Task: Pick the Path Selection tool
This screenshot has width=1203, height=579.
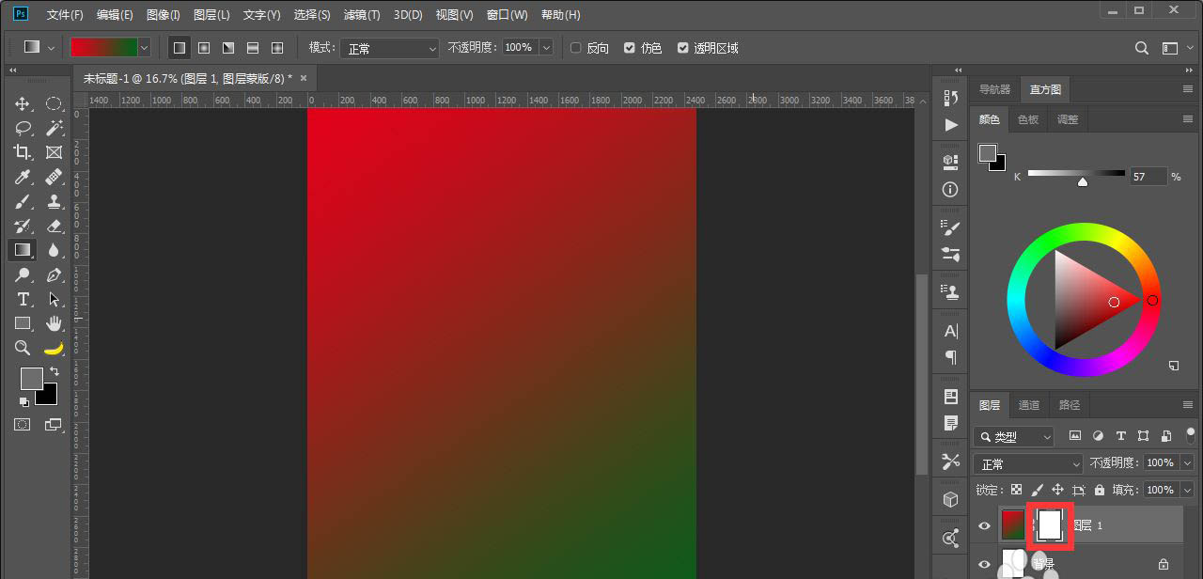Action: pyautogui.click(x=54, y=299)
